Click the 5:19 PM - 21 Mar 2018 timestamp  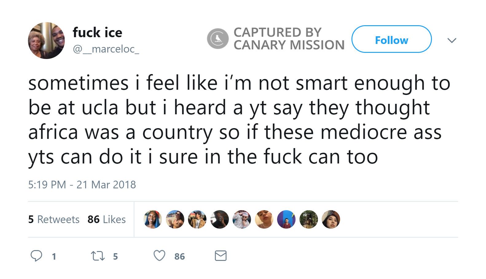[82, 185]
